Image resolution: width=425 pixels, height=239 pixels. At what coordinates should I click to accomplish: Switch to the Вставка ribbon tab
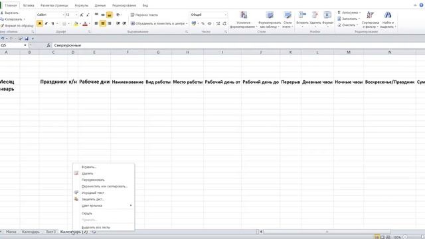pos(29,5)
